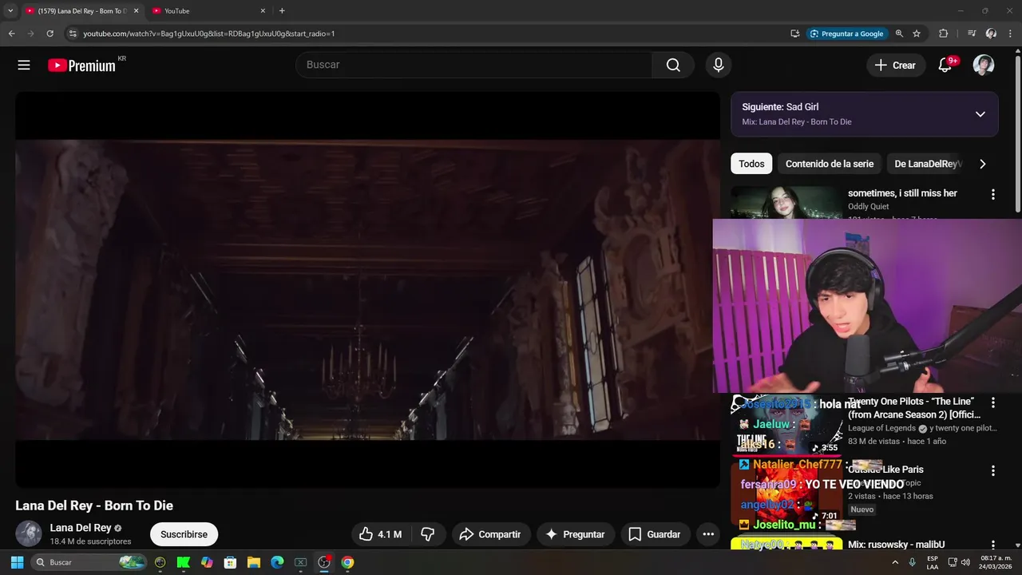
Task: Switch to the YouTube browser tab
Action: [x=208, y=11]
